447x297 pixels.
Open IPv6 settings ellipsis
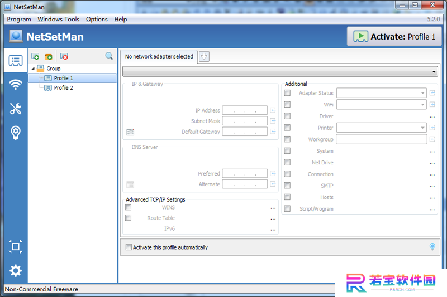273,230
